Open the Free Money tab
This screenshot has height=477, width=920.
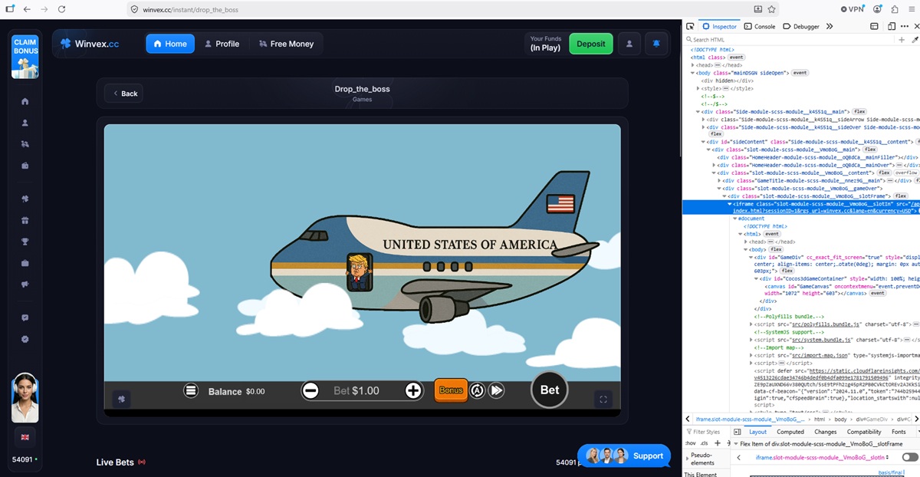pos(286,44)
